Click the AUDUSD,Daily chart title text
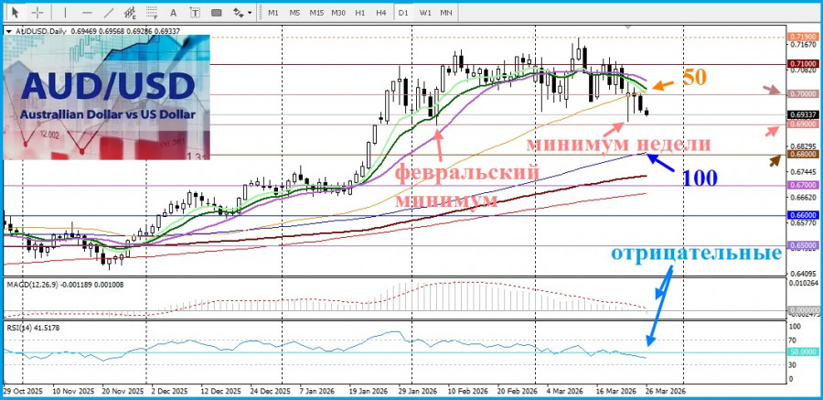Image resolution: width=823 pixels, height=400 pixels. (40, 31)
